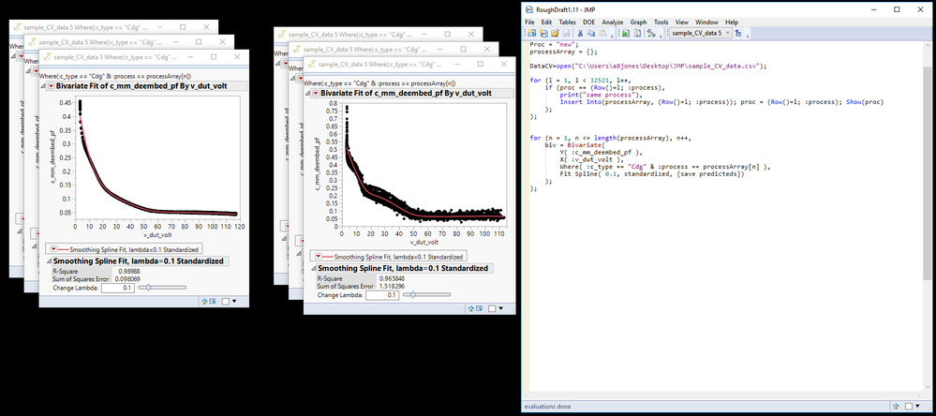The width and height of the screenshot is (936, 416).
Task: Click home-window icon in R-Square 0.965848 graph window
Action: point(470,308)
